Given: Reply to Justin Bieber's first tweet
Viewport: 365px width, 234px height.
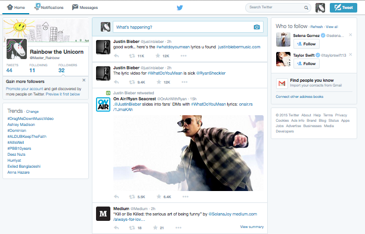Looking at the screenshot, I should pos(116,56).
